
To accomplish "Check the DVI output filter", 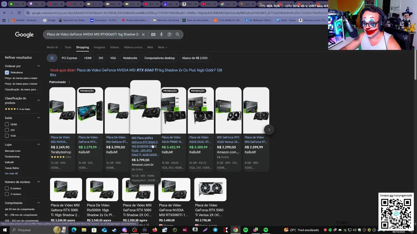I will click(7, 130).
